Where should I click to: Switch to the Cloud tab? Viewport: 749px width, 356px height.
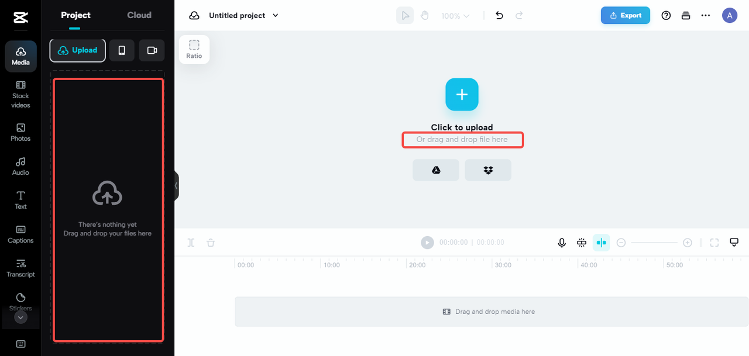tap(139, 15)
